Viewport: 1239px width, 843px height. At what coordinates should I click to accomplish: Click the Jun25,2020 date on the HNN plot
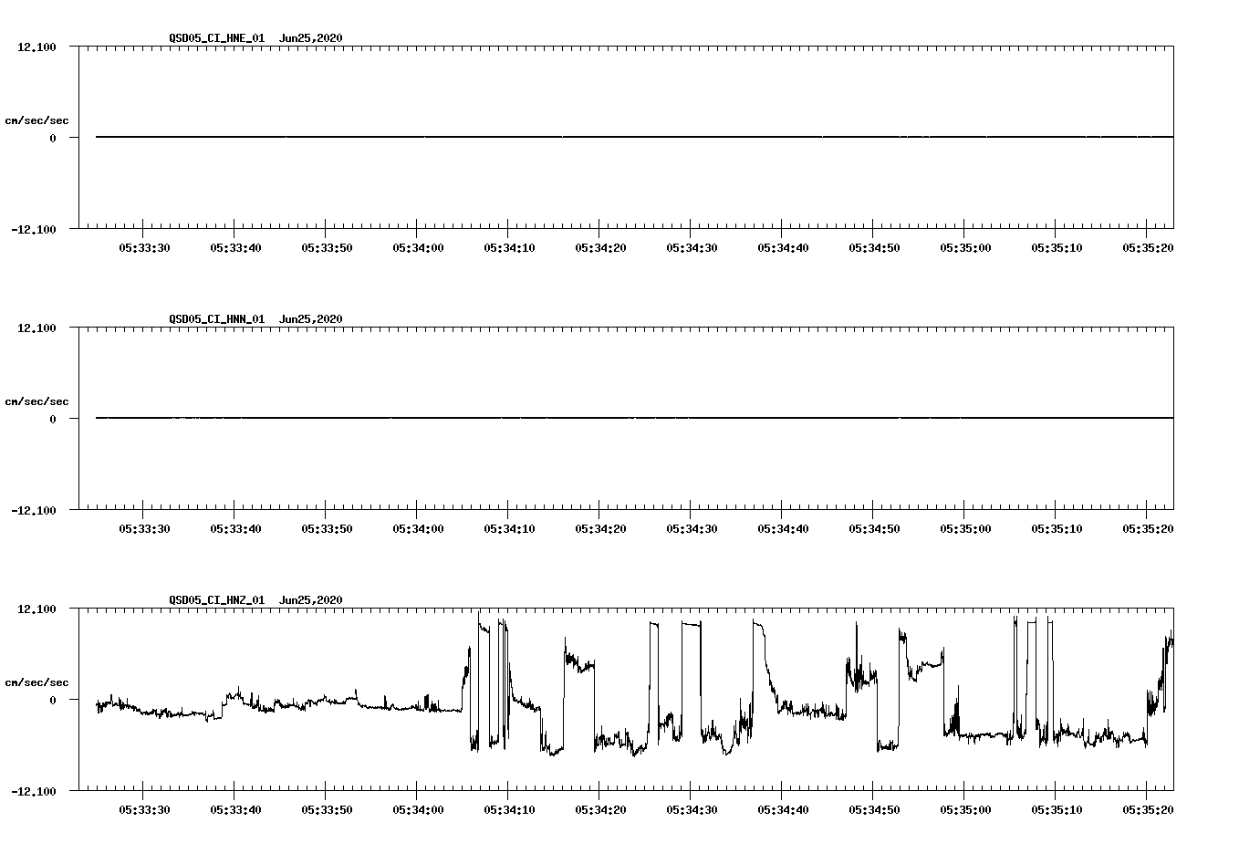311,319
